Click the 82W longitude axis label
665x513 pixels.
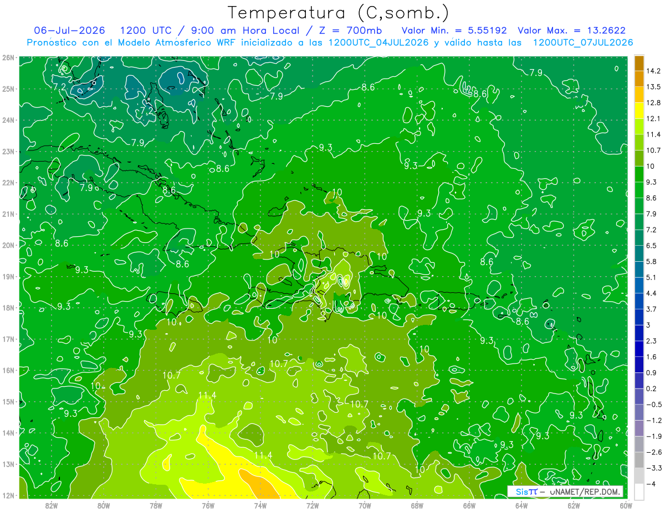pyautogui.click(x=51, y=505)
